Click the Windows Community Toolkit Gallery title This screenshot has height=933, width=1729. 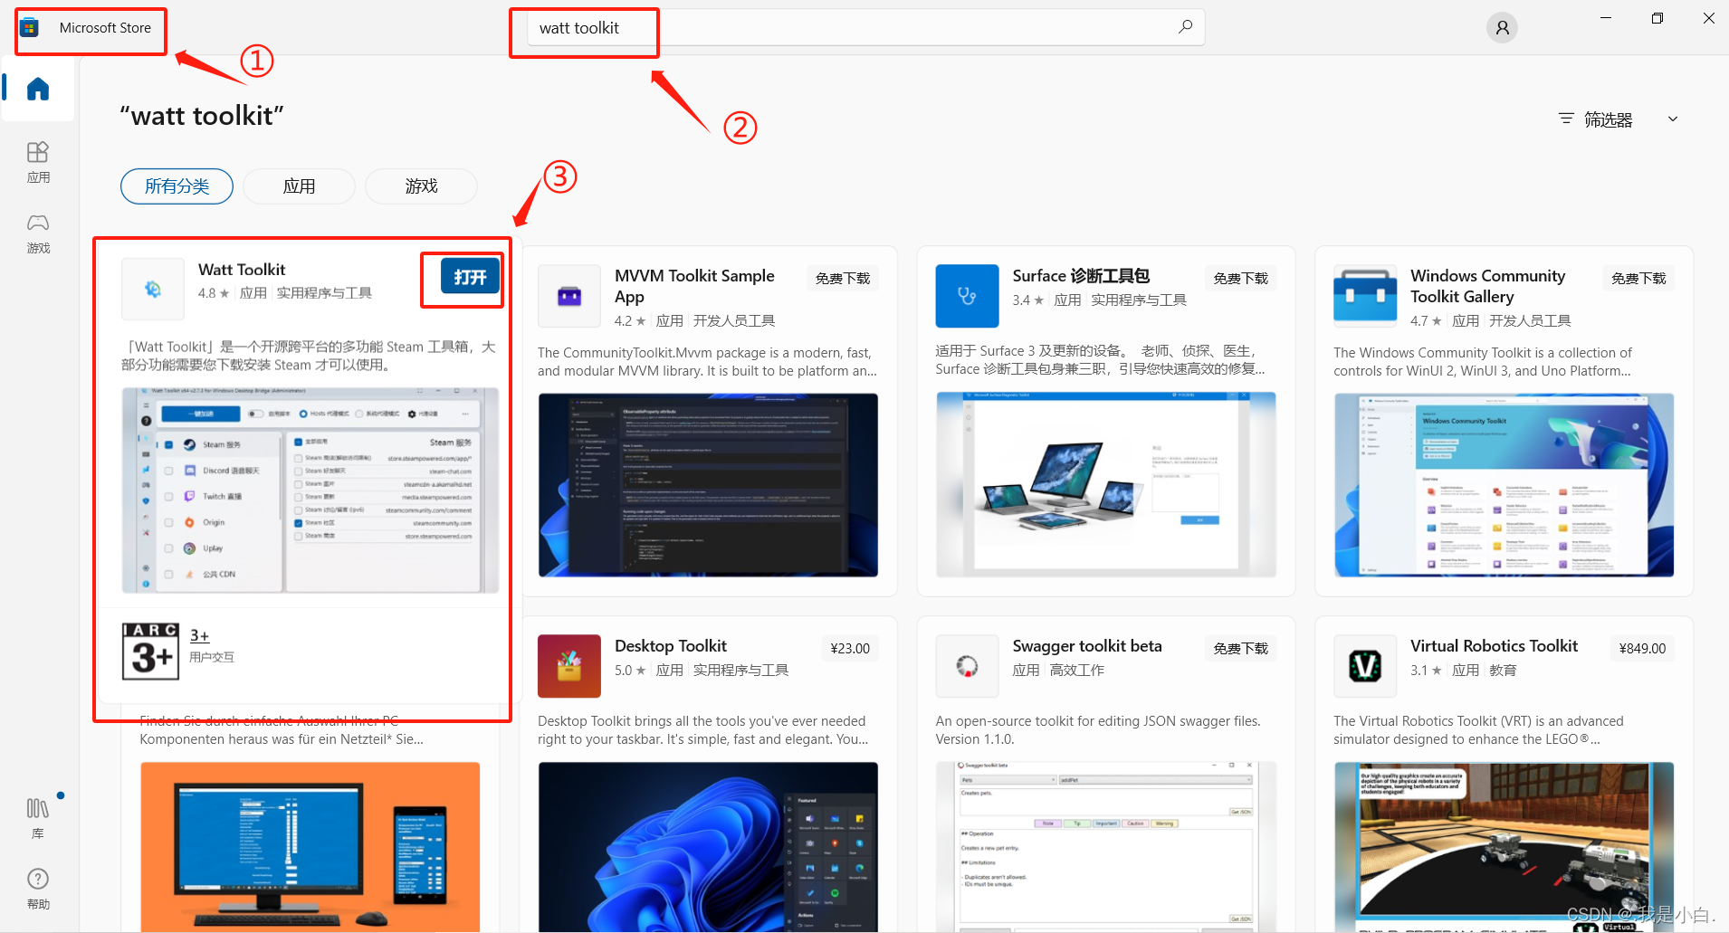coord(1488,286)
